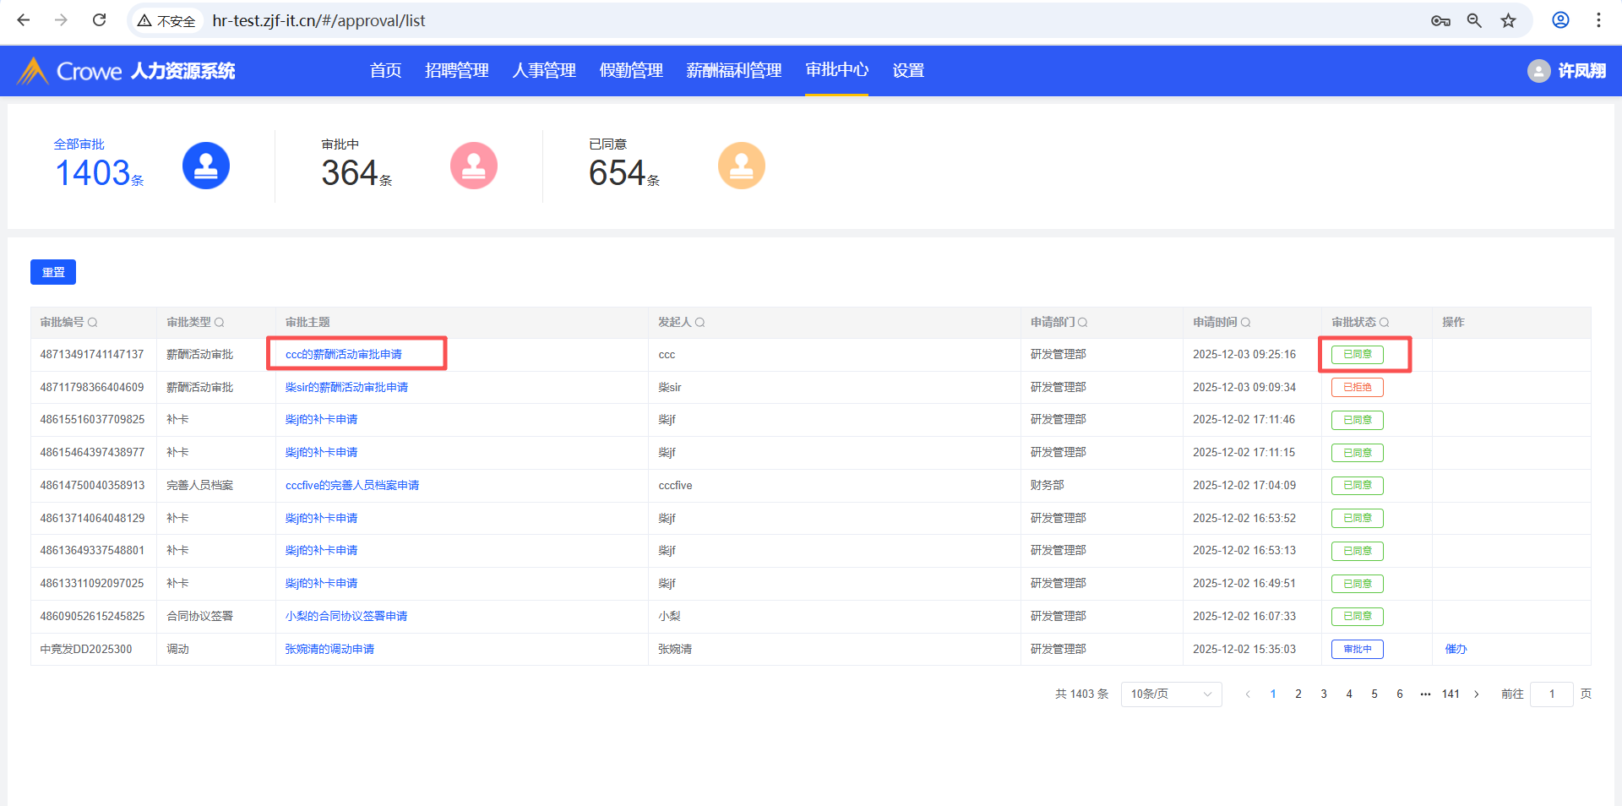This screenshot has width=1622, height=806.
Task: Click the 已同意 654条 statistic
Action: (624, 165)
